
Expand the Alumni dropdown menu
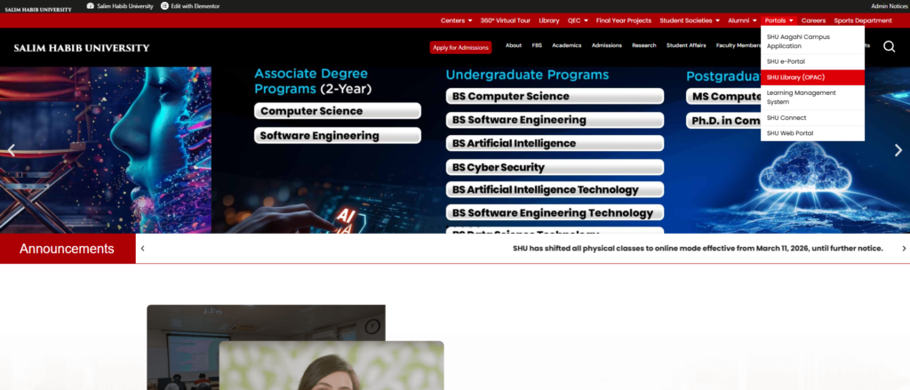(x=742, y=20)
